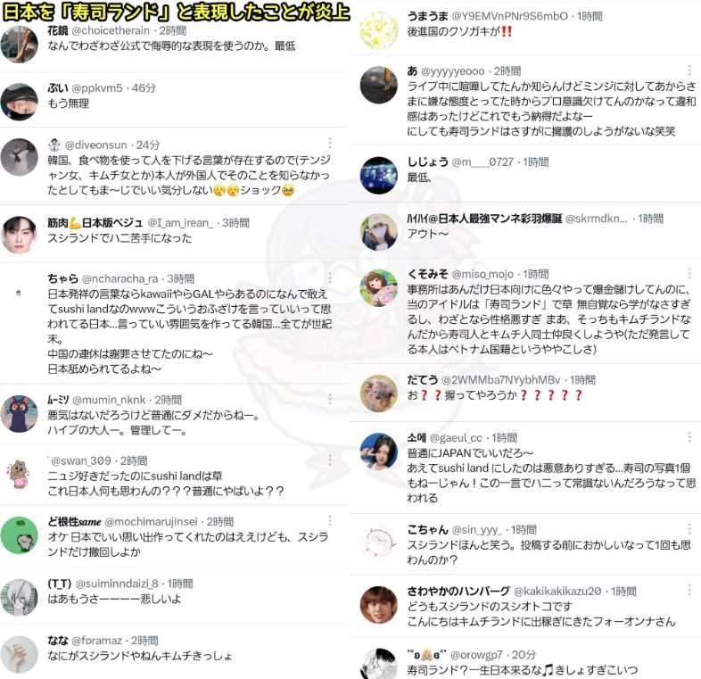Open the @2WMMba7NYybhMBv username link
This screenshot has width=701, height=679.
[x=500, y=380]
